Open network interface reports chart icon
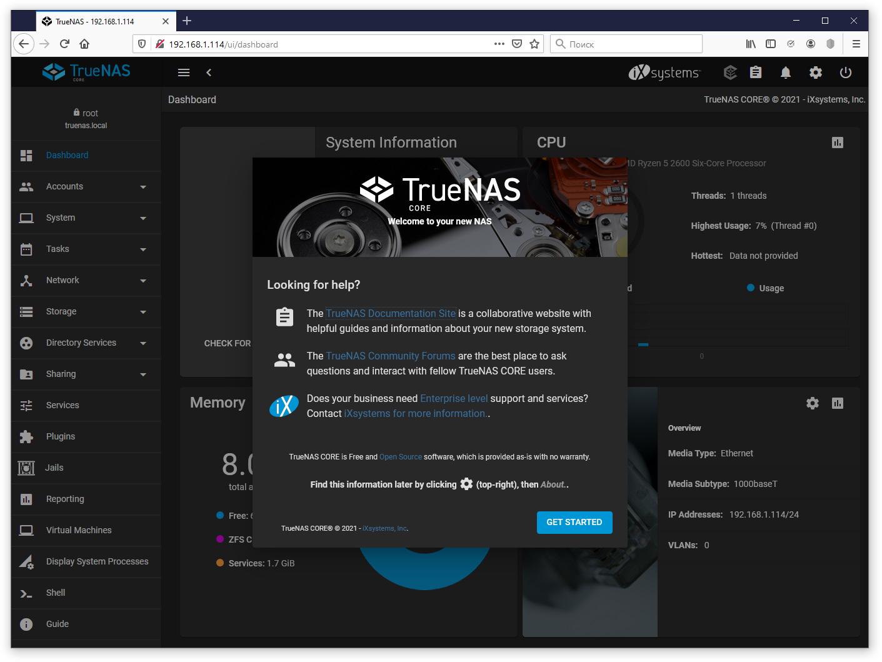The image size is (882, 662). 838,403
